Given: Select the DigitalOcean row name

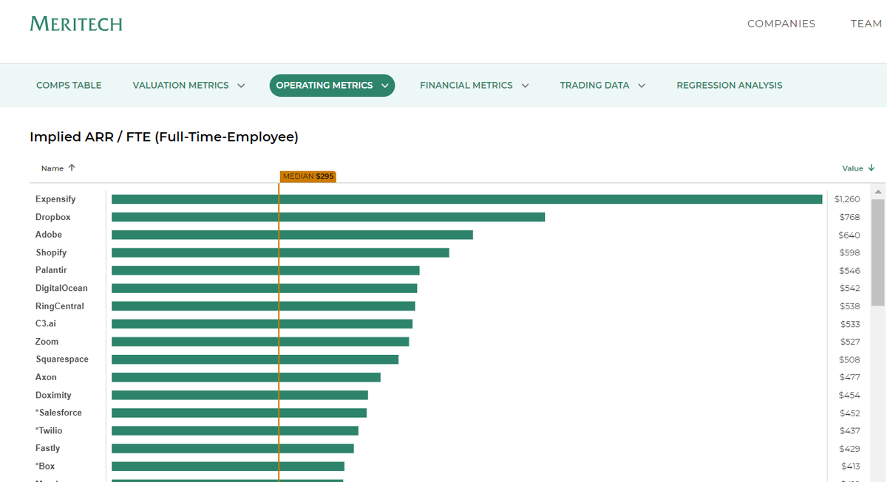Looking at the screenshot, I should (61, 288).
